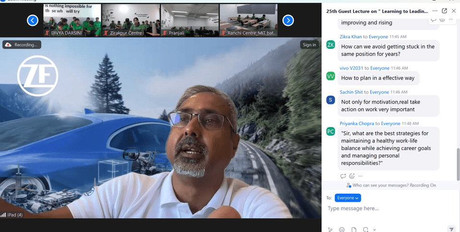The height and width of the screenshot is (232, 460).
Task: Pop out the chat panel window
Action: pyautogui.click(x=445, y=11)
